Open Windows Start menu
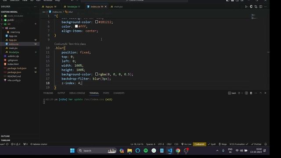The image size is (281, 158). (x=72, y=151)
